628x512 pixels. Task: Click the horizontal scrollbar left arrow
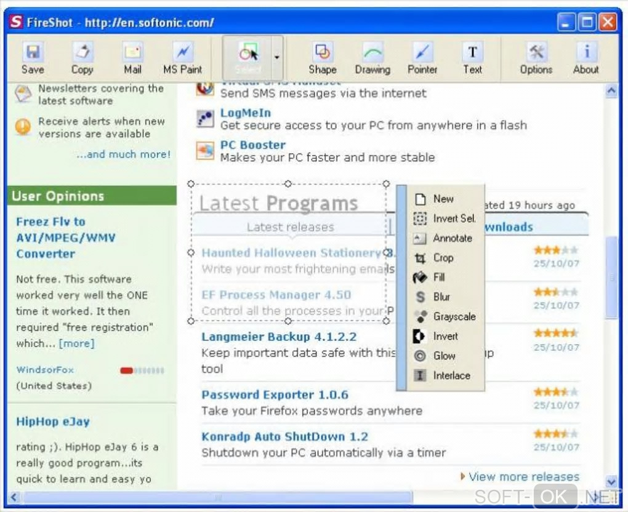[14, 497]
